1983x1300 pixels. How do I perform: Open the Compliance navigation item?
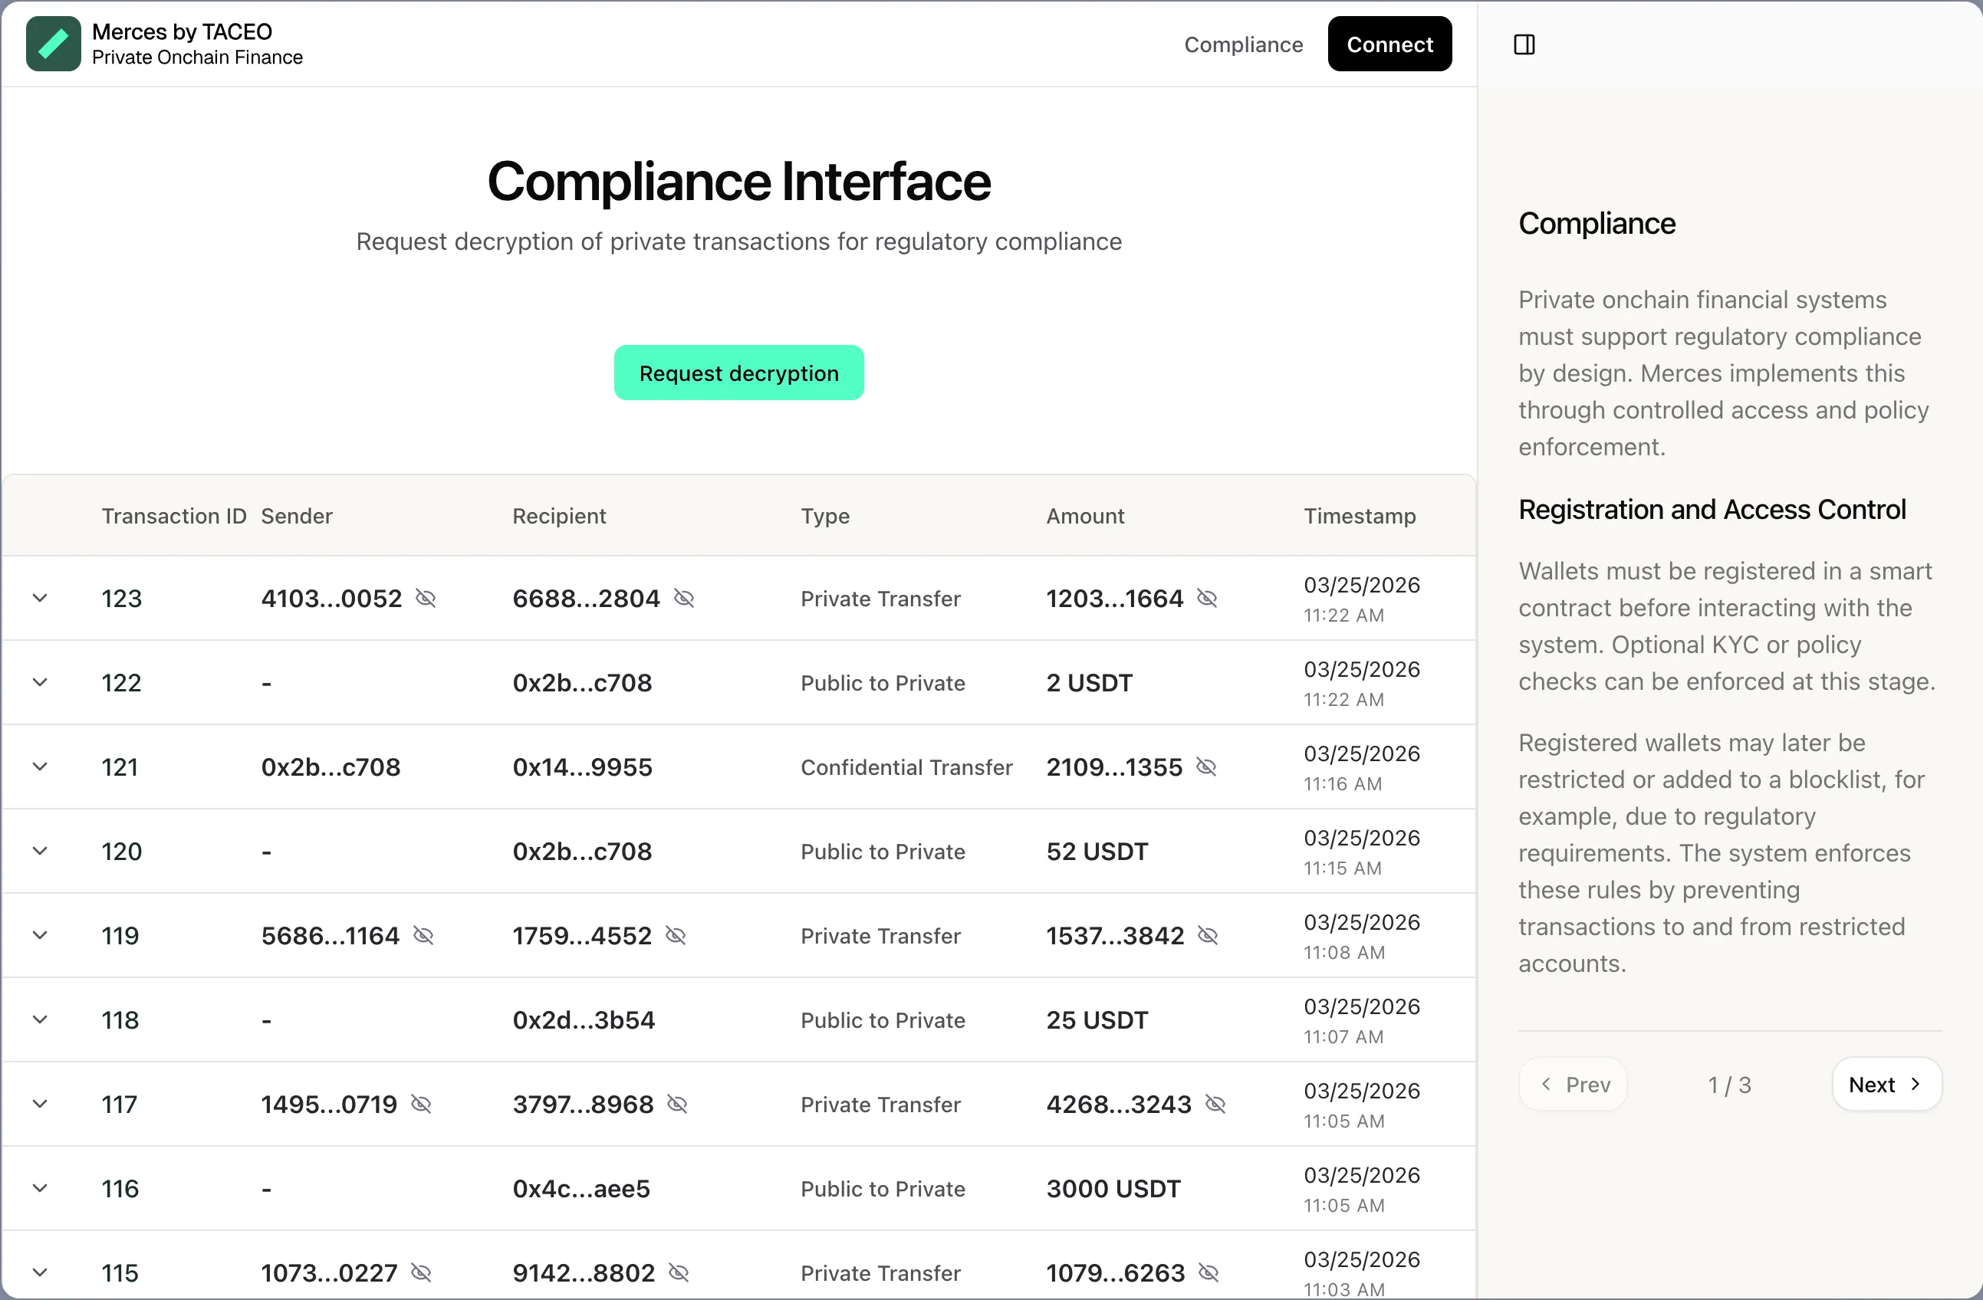click(1243, 44)
